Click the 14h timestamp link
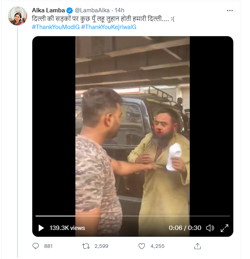Image resolution: width=250 pixels, height=259 pixels. click(118, 10)
